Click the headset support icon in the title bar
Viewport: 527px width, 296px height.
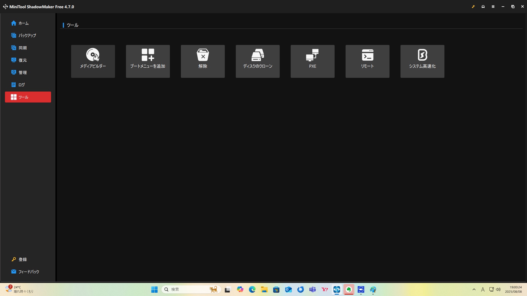pyautogui.click(x=483, y=7)
